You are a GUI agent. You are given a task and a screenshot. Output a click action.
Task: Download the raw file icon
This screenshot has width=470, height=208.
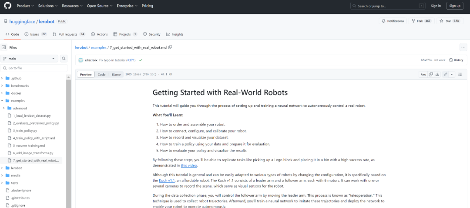pos(437,74)
